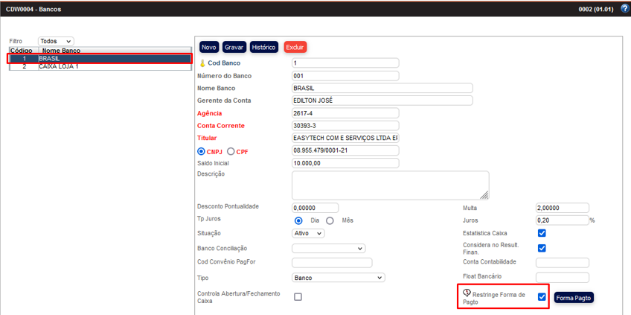Open the Forma Pagto button
Screen dimensions: 631x315
(574, 298)
